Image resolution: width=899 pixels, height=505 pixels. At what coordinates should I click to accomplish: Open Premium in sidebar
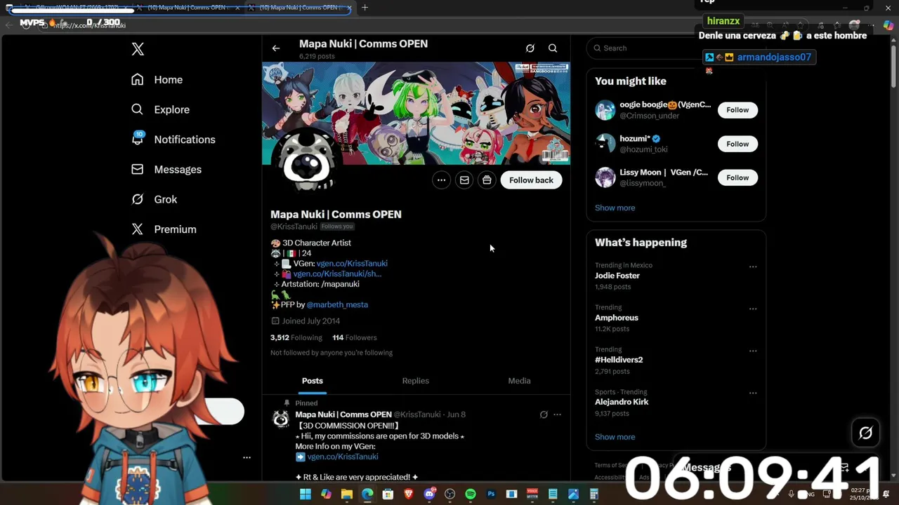164,229
